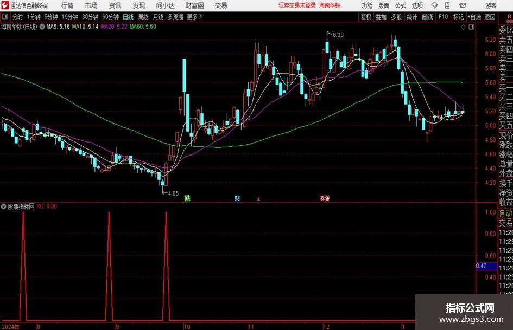Open the 公式 menu
Viewport: 513px width, 330px height.
tap(401, 5)
